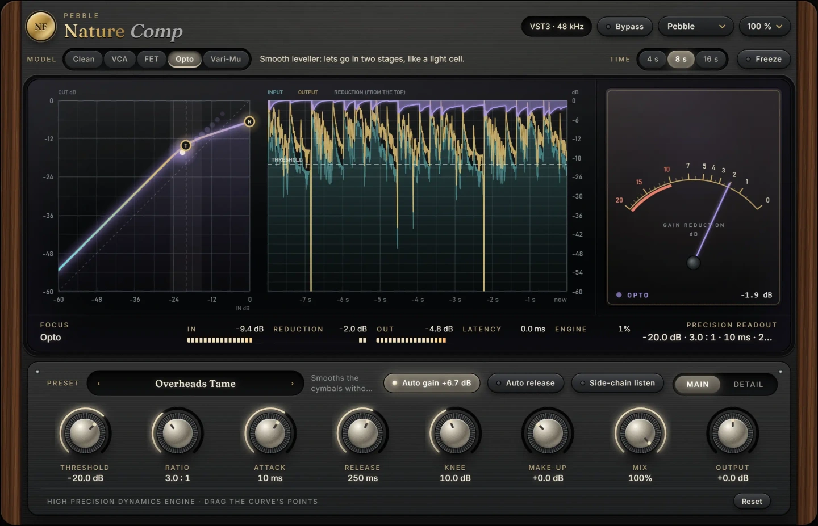Set time window to 4 s
This screenshot has width=818, height=526.
[x=653, y=59]
